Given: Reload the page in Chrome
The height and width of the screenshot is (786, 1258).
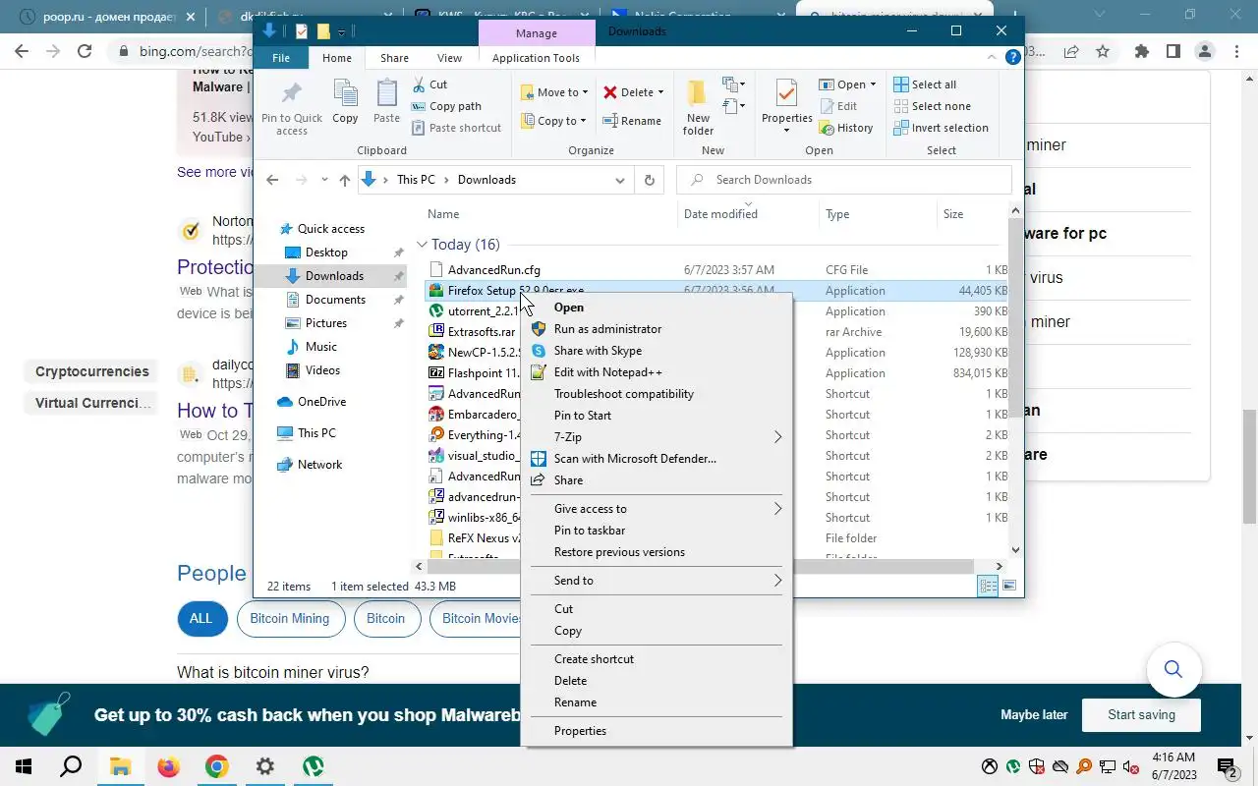Looking at the screenshot, I should (85, 51).
